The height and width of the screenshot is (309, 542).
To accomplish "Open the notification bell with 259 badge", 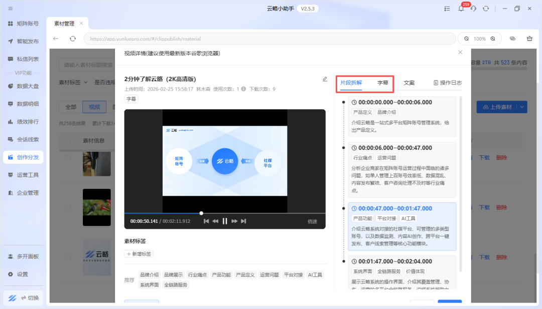I will click(461, 9).
